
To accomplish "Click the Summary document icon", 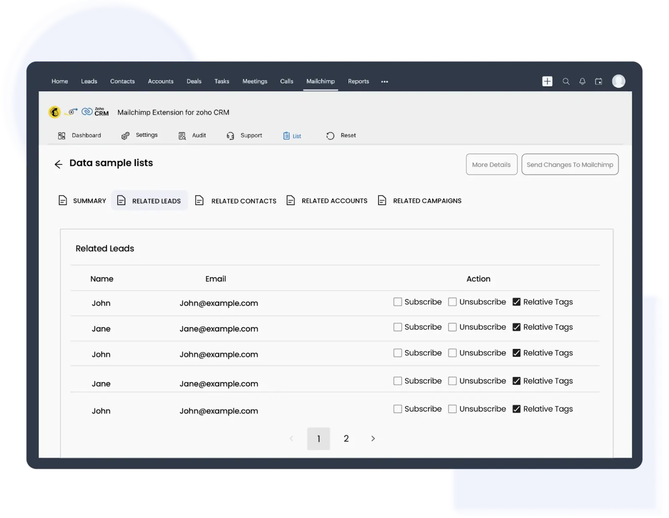I will pyautogui.click(x=63, y=200).
